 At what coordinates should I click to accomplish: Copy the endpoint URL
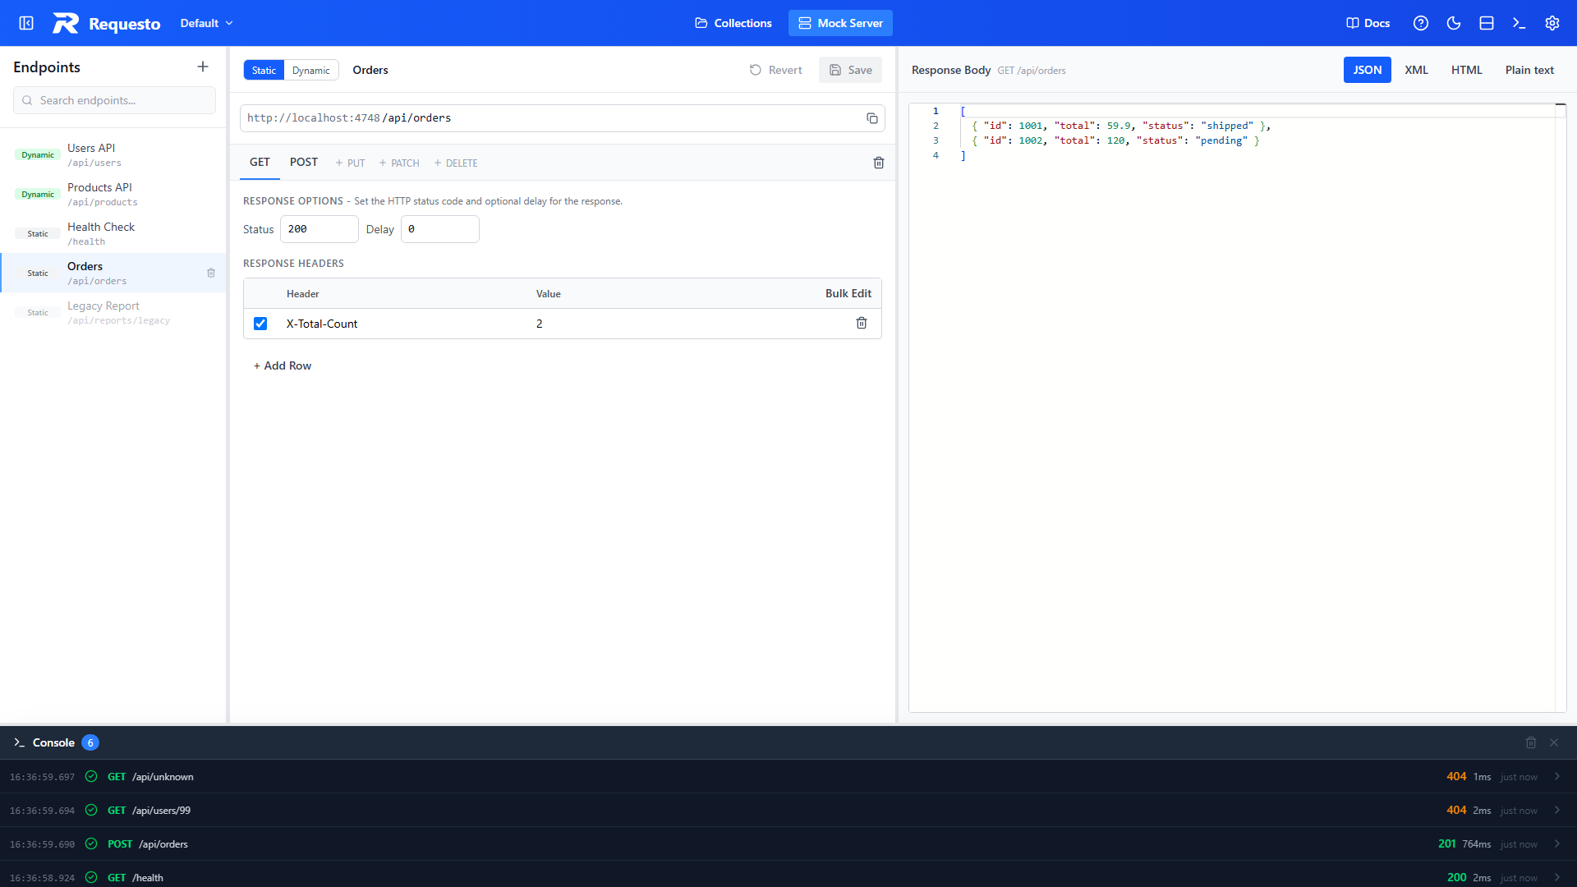coord(872,118)
